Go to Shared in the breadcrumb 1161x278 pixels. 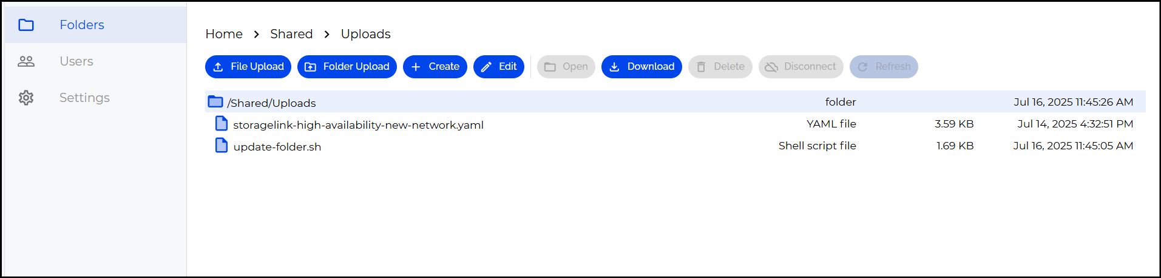(x=291, y=34)
